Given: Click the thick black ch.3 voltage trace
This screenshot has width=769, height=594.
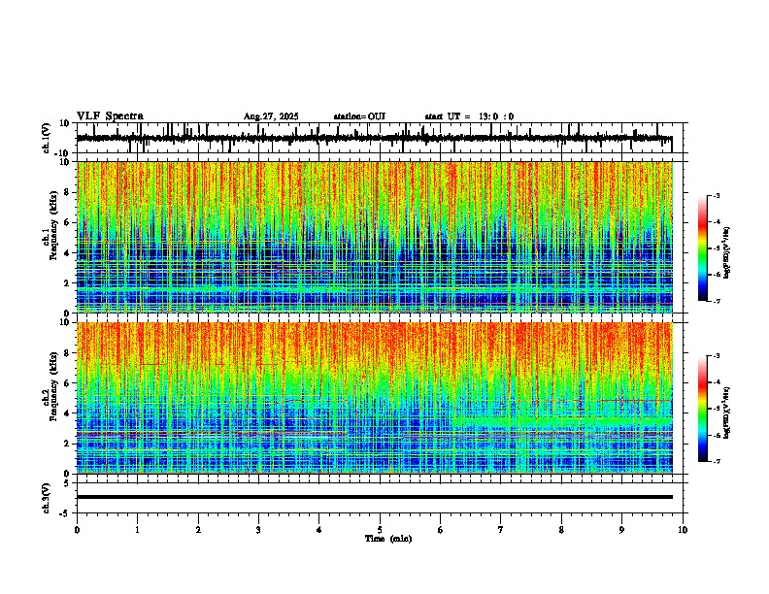Looking at the screenshot, I should [x=374, y=497].
